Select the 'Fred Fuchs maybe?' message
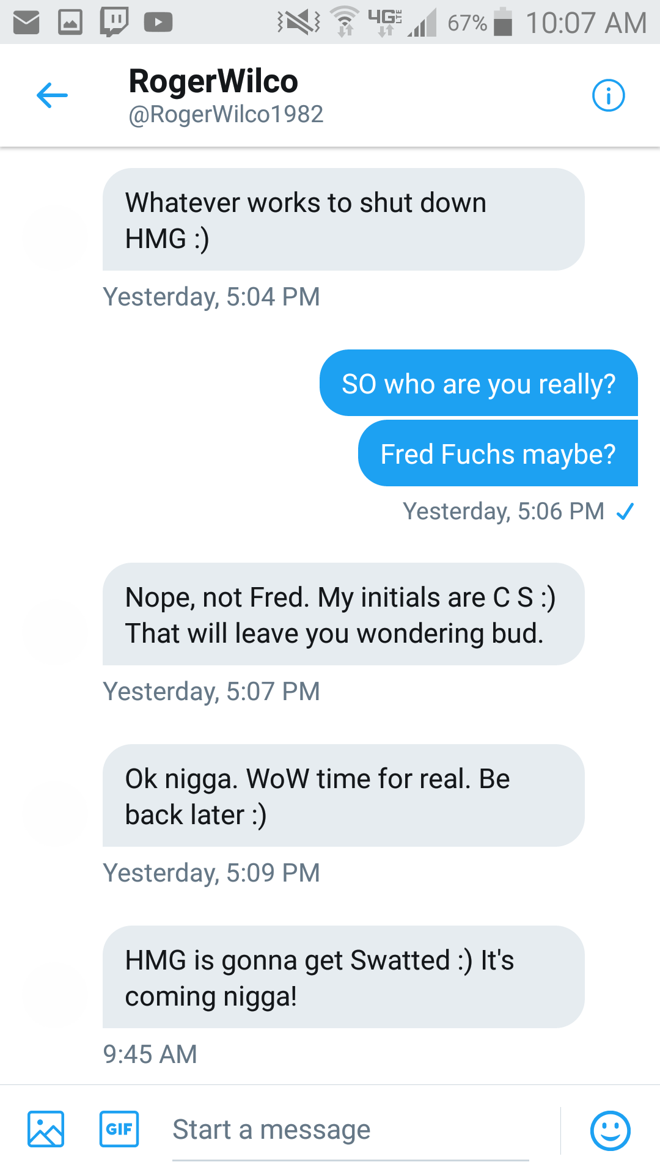660x1173 pixels. 498,453
